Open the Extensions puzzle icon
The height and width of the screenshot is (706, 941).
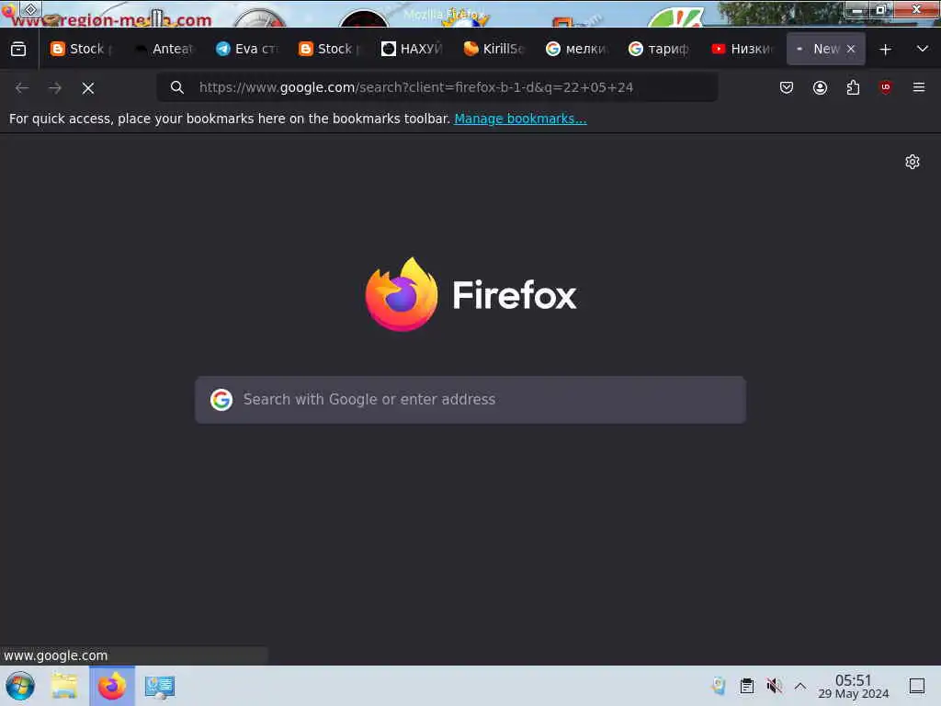pyautogui.click(x=853, y=87)
